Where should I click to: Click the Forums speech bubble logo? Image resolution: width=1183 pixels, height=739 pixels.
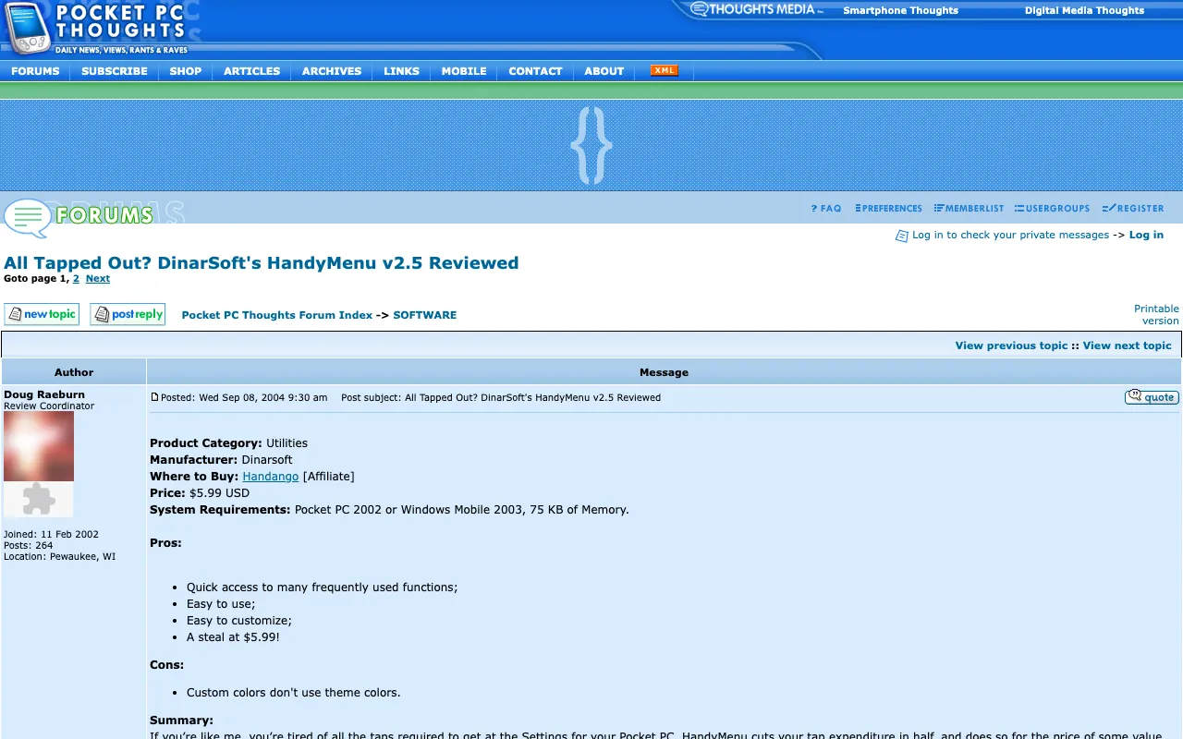point(79,216)
